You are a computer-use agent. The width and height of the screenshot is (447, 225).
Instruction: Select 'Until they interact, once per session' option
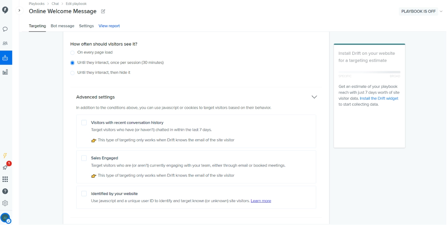point(72,63)
